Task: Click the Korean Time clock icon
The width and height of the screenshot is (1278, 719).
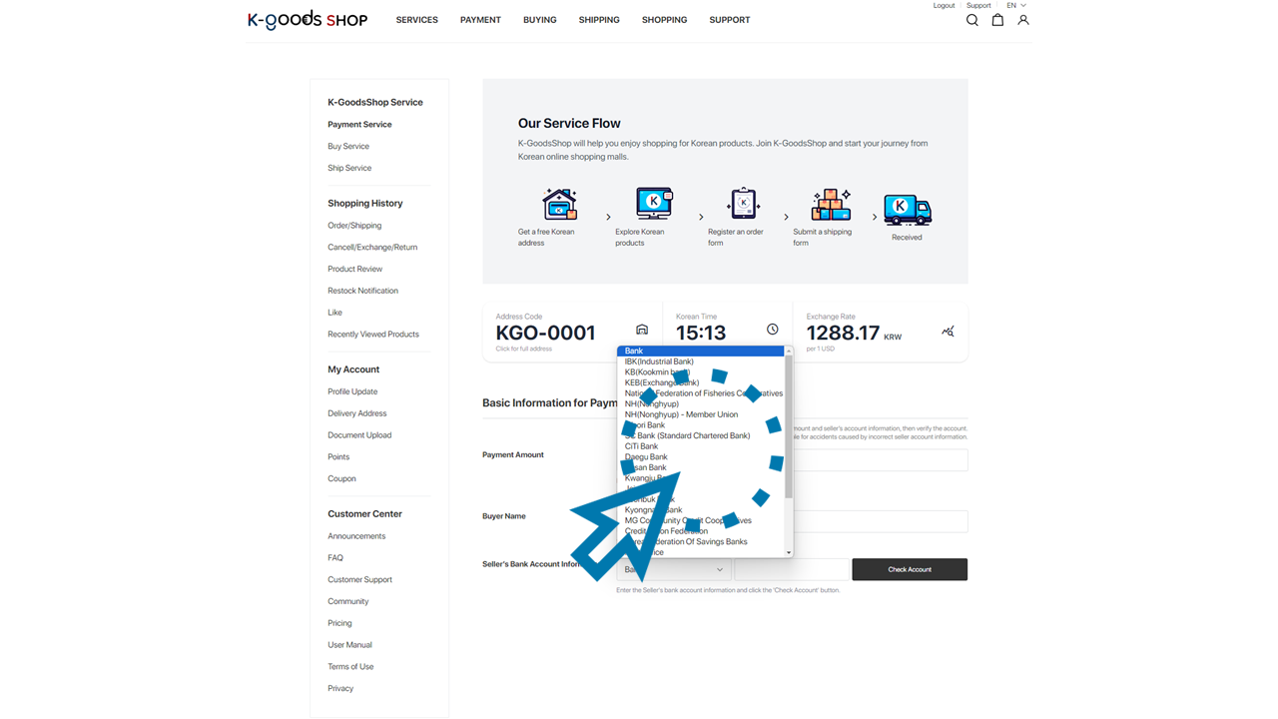Action: pos(772,330)
